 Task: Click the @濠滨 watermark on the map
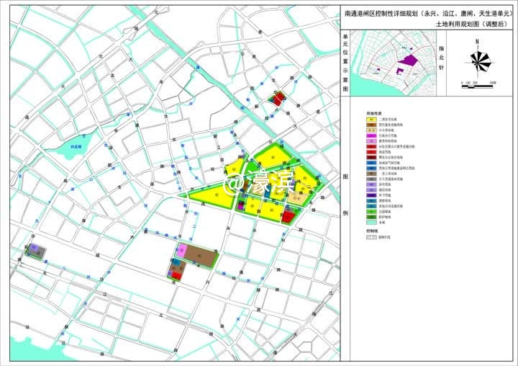256,184
